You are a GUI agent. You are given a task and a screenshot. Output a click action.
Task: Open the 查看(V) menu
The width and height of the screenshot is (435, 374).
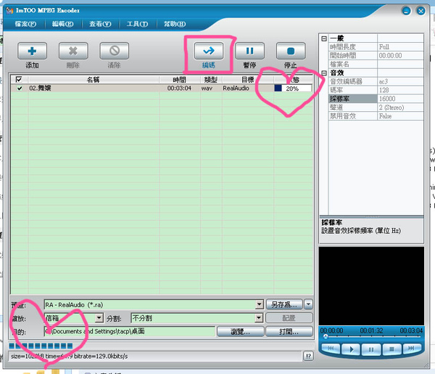100,24
